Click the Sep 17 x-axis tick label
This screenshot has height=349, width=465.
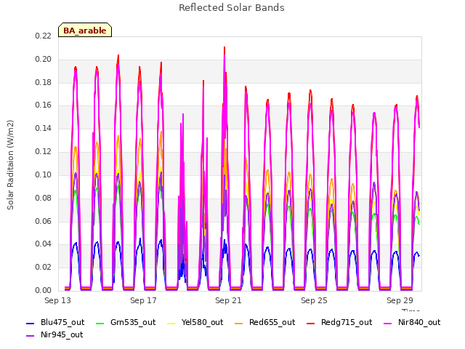point(143,300)
